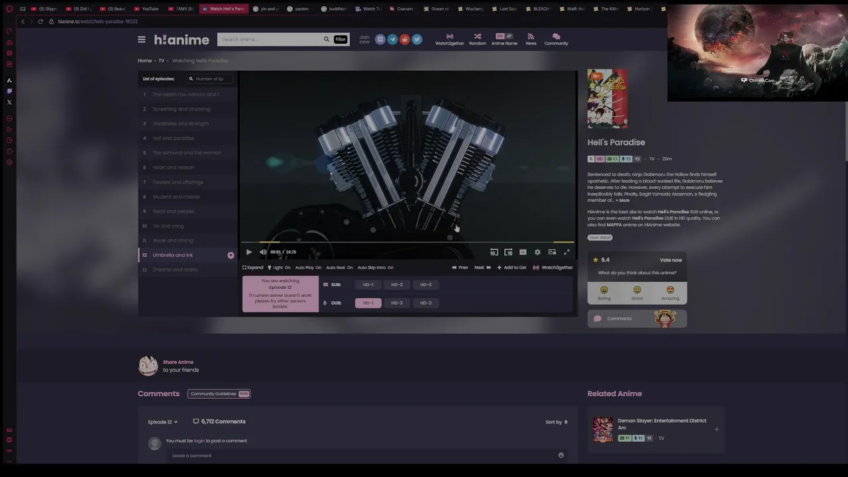Screen dimensions: 848x477
Task: Open video player settings gear
Action: click(x=537, y=252)
